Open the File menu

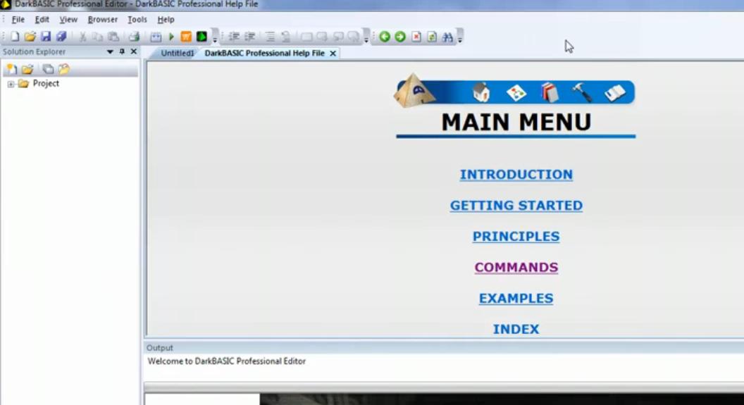tap(18, 20)
